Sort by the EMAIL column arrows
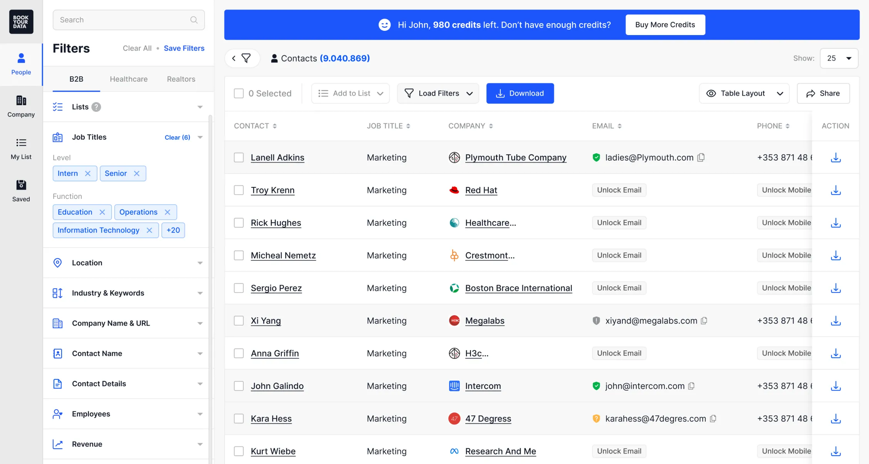Screen dimensions: 869x464 [x=619, y=126]
